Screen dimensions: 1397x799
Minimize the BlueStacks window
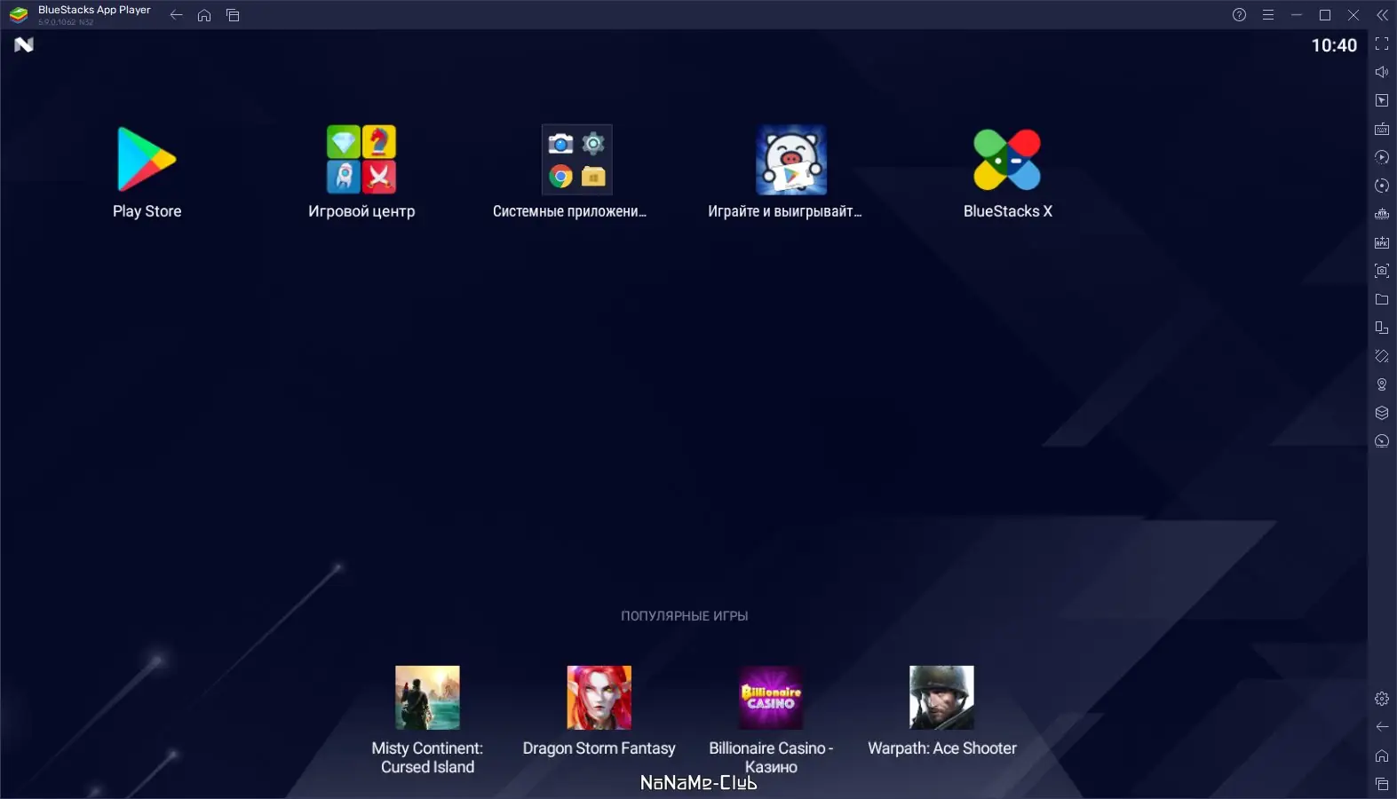point(1297,15)
